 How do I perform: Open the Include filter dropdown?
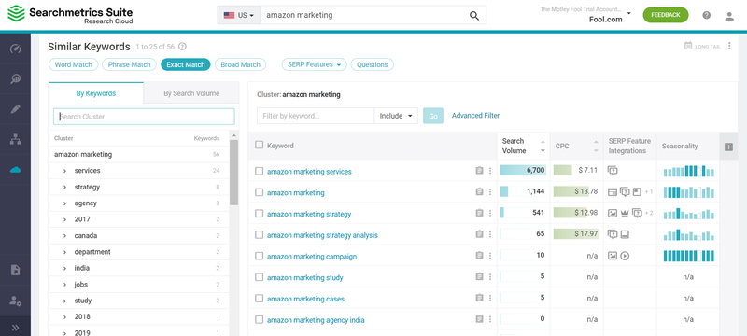[x=396, y=116]
